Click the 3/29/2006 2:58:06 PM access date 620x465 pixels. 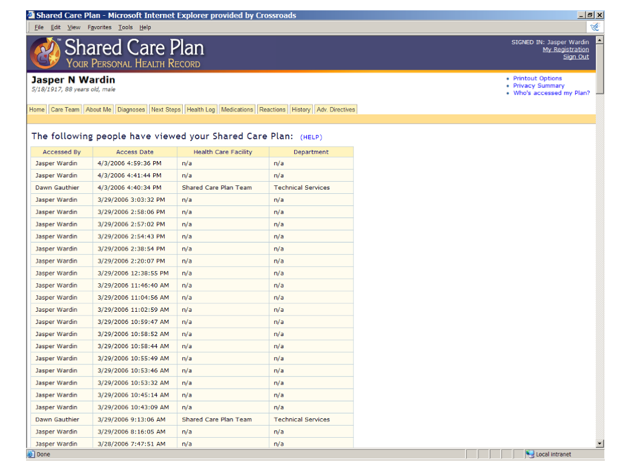point(131,213)
